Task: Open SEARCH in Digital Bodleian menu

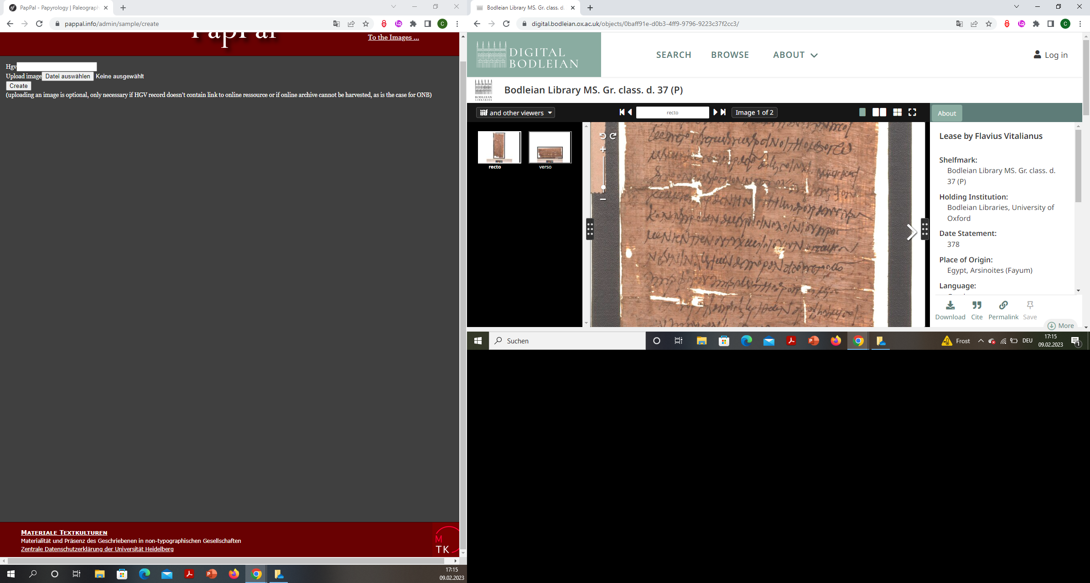Action: click(x=674, y=55)
